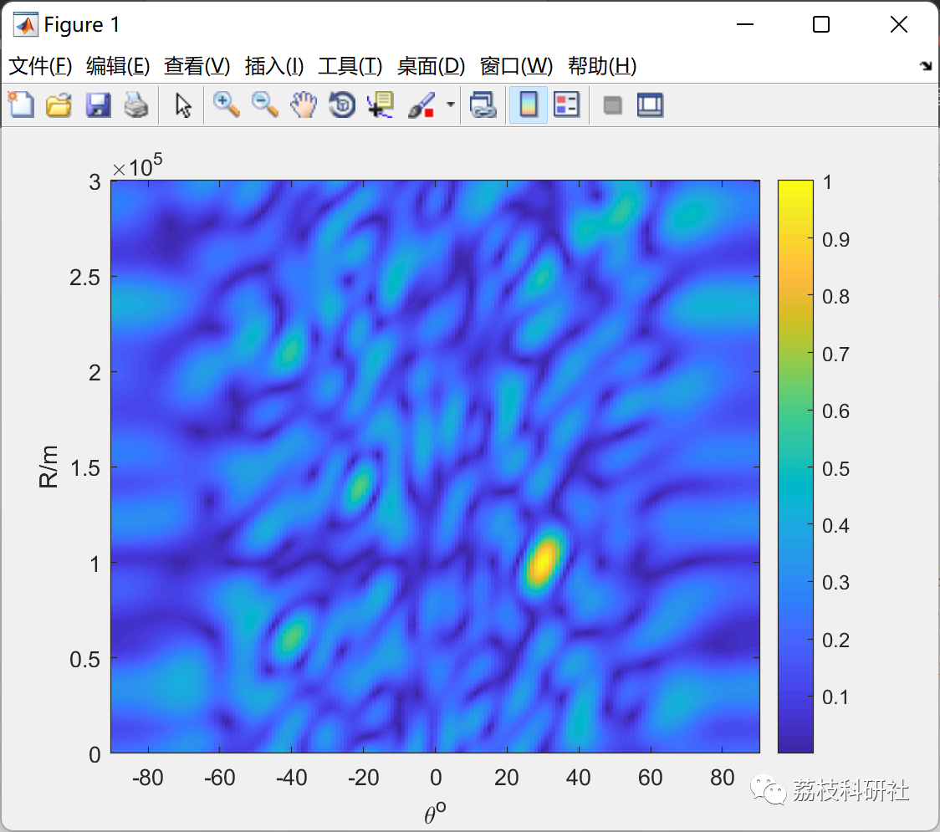Open the 文件(F) menu
The height and width of the screenshot is (832, 940).
[x=40, y=66]
